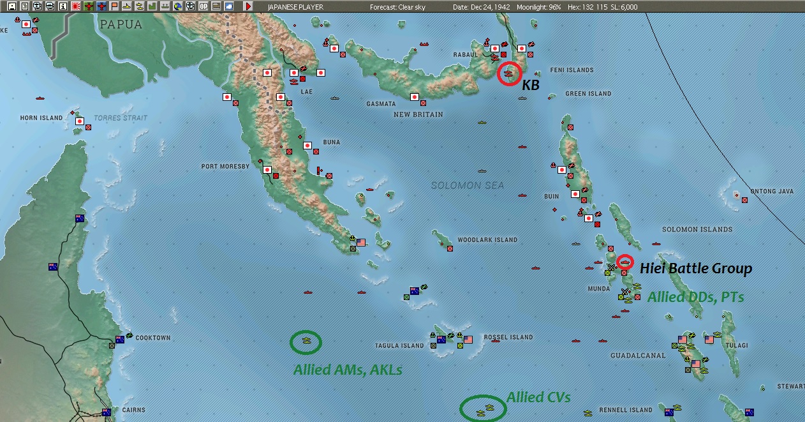Screen dimensions: 805x422
Task: Click the 'Moonlight: 96%' status text
Action: coord(538,7)
